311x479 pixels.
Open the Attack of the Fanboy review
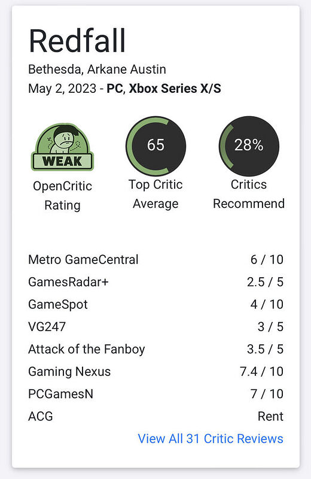tap(155, 349)
